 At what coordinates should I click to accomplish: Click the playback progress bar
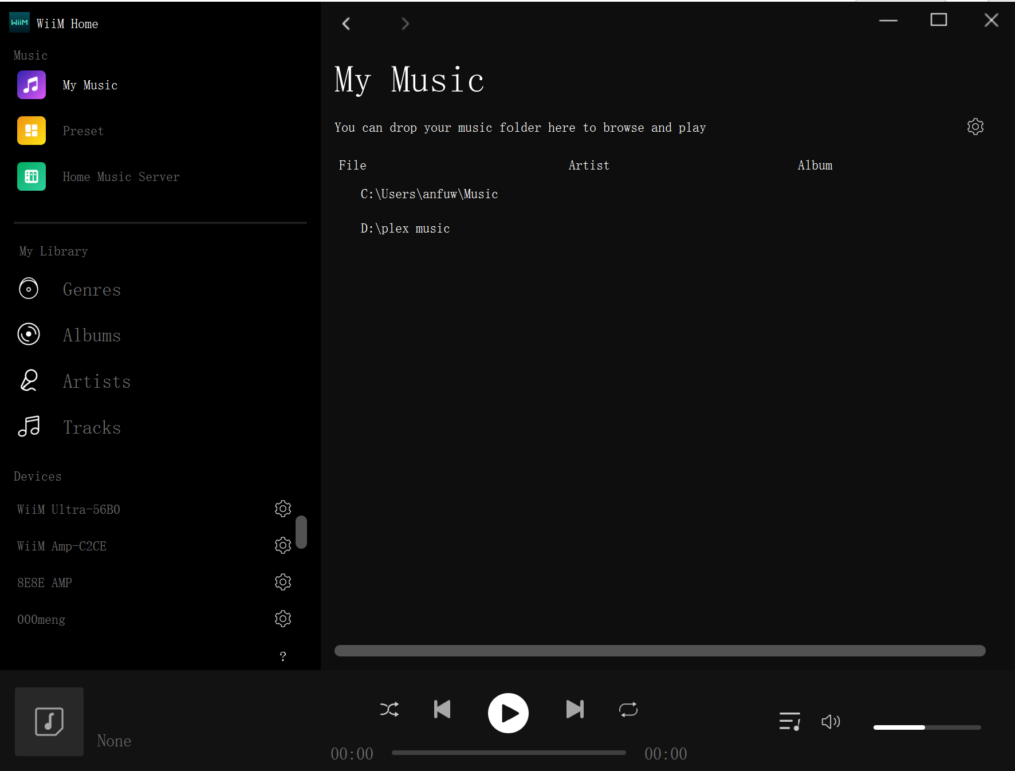tap(509, 753)
